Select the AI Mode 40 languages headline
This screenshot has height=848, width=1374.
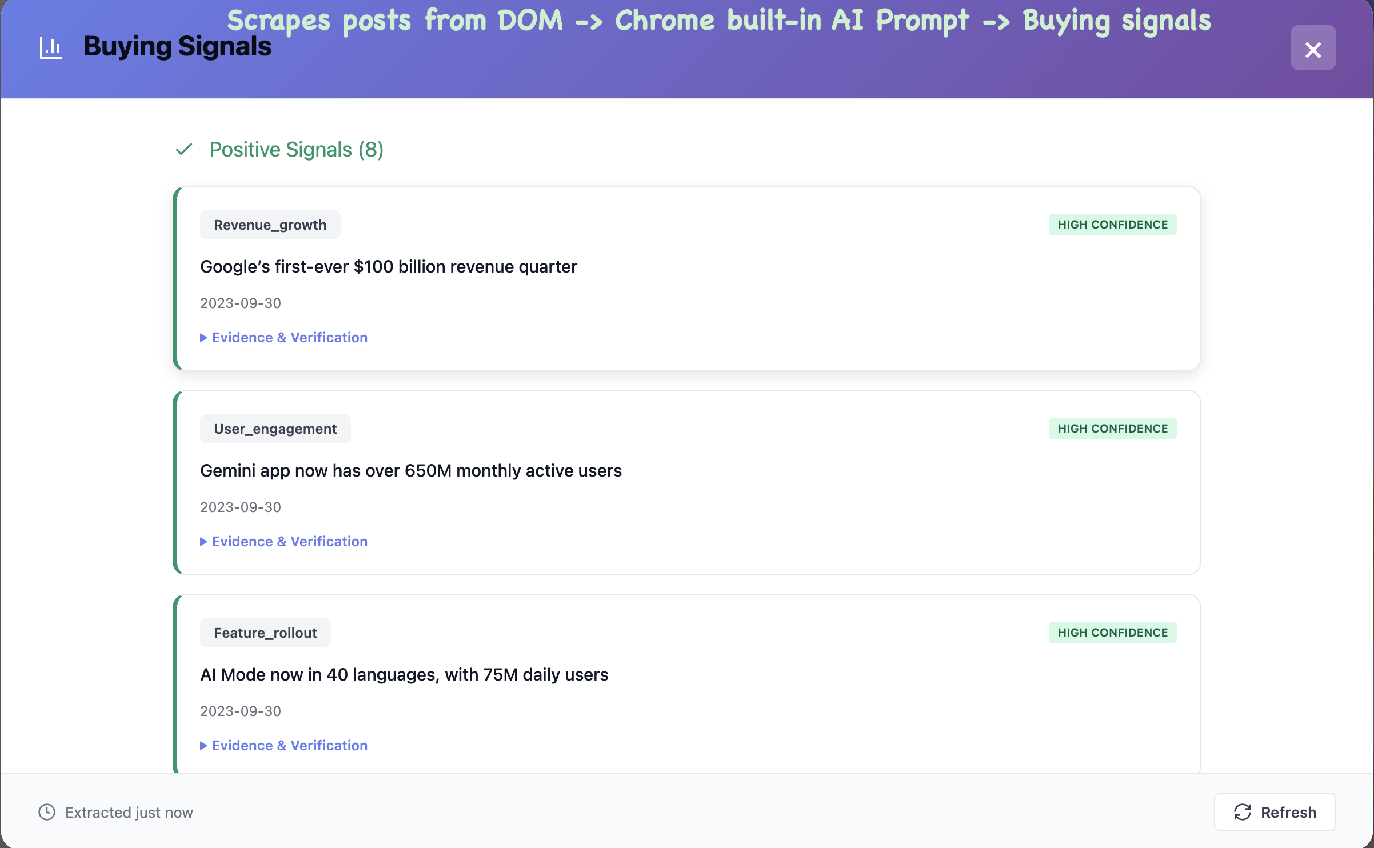click(404, 675)
